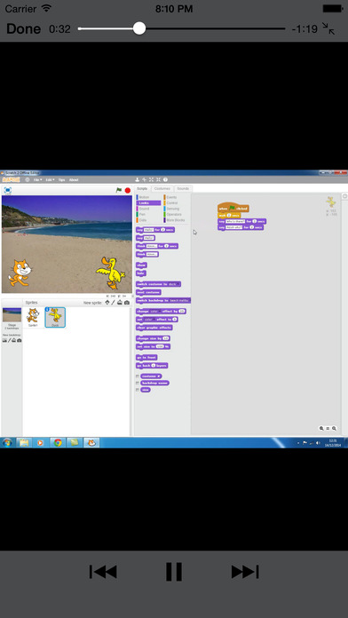Open the About menu item
Image resolution: width=348 pixels, height=618 pixels.
coord(74,179)
